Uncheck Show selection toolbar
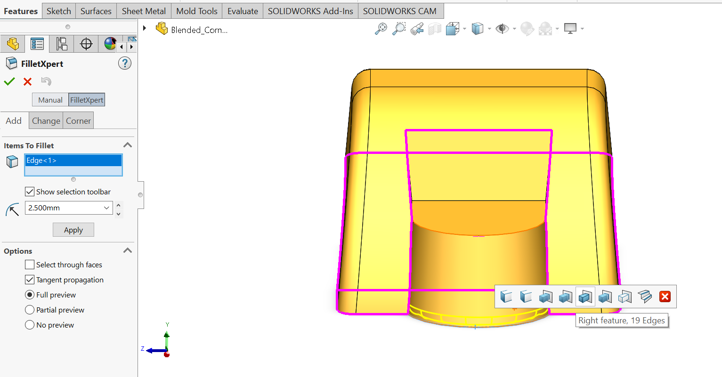The width and height of the screenshot is (722, 377). click(30, 192)
